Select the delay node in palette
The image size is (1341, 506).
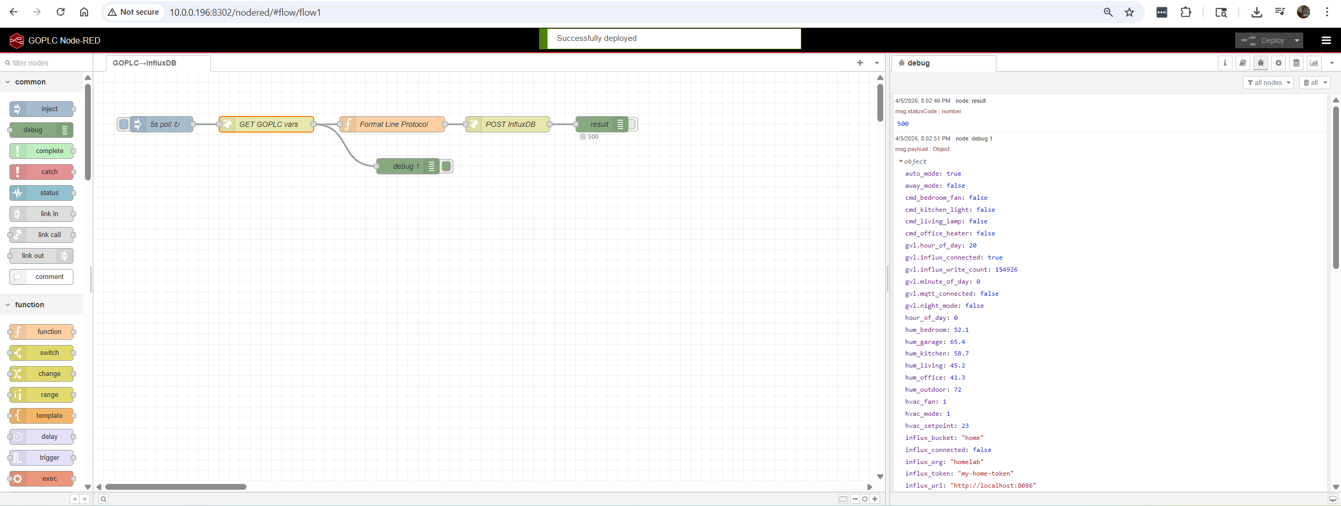pos(41,437)
